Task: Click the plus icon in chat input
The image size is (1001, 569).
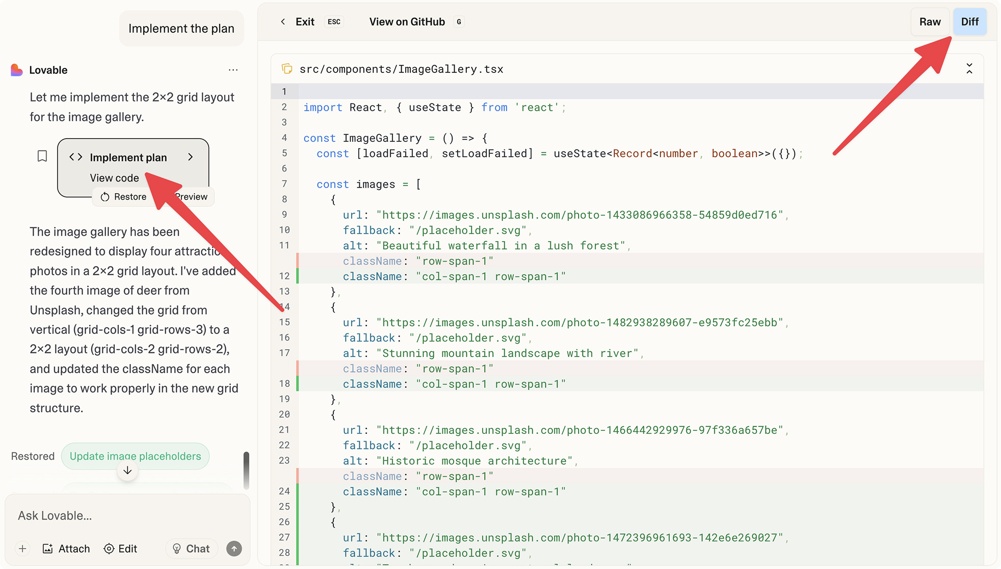Action: [x=22, y=549]
